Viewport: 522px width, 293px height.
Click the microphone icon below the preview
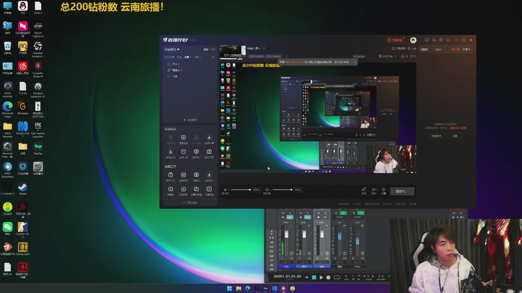click(225, 189)
